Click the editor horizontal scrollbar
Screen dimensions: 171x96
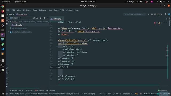pos(108,85)
